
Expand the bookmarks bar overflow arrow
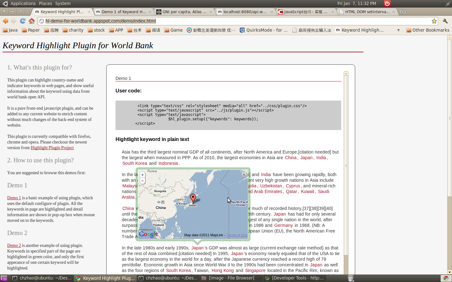point(398,30)
